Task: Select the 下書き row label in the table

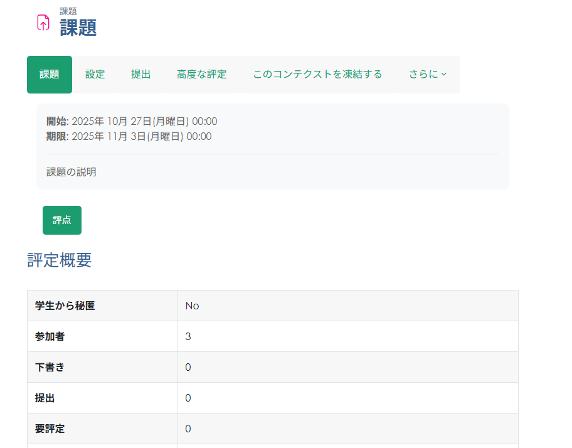Action: pyautogui.click(x=50, y=367)
